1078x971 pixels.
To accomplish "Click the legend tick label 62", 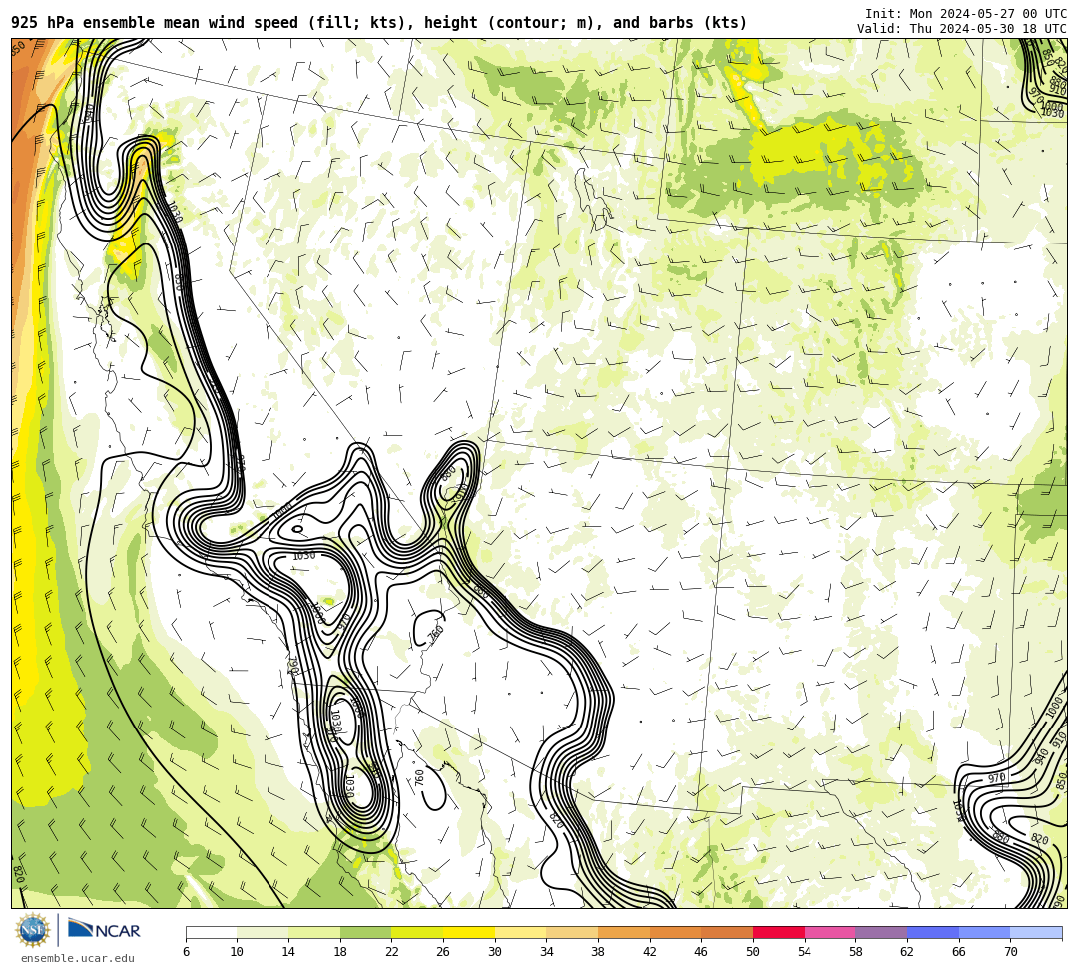I will click(x=907, y=952).
